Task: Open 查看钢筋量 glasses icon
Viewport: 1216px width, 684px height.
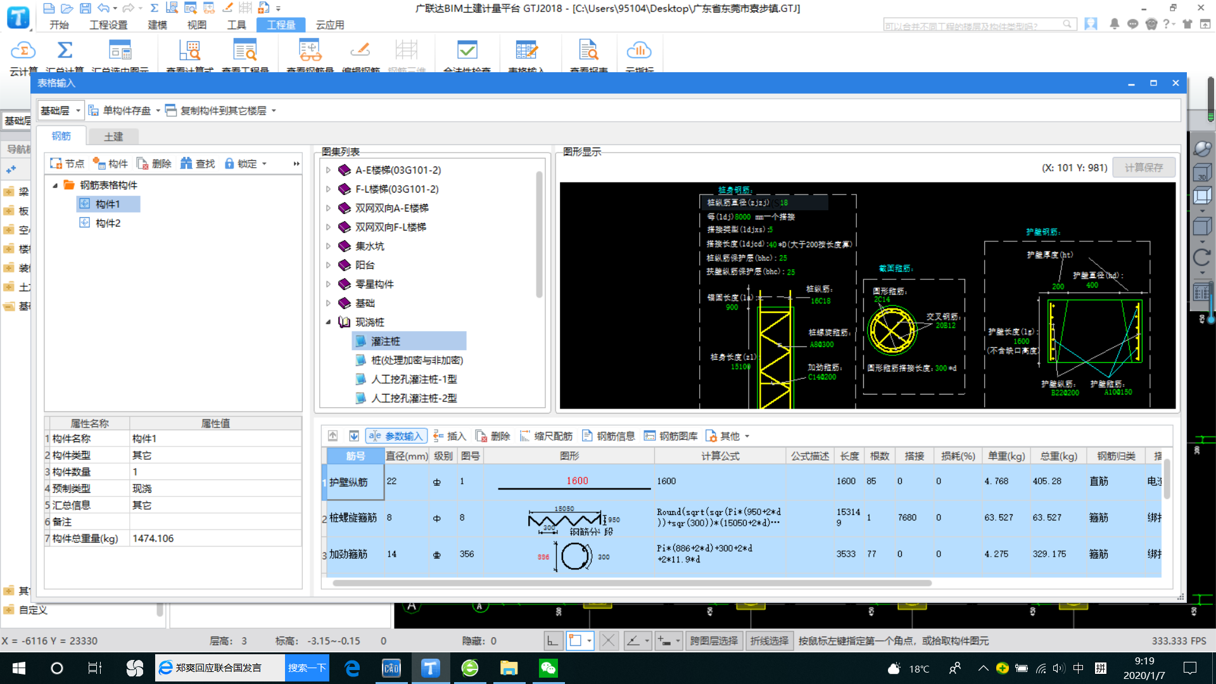Action: [310, 51]
